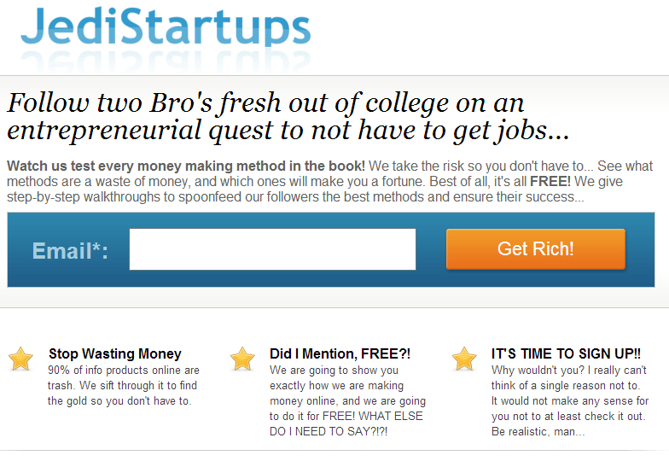Click the JediStartups logo
The width and height of the screenshot is (669, 467).
tap(166, 26)
